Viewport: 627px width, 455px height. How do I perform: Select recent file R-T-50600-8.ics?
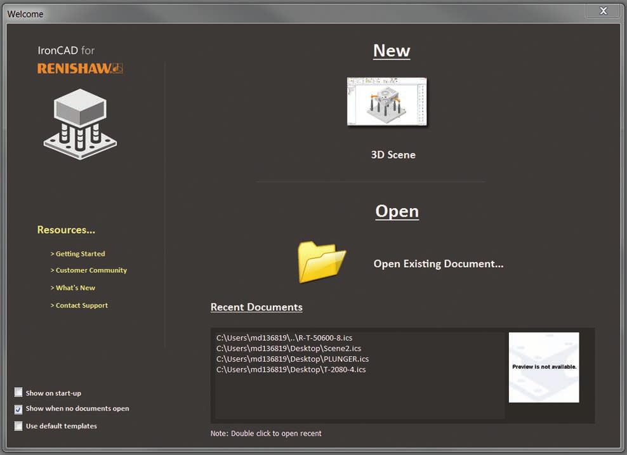tap(284, 338)
